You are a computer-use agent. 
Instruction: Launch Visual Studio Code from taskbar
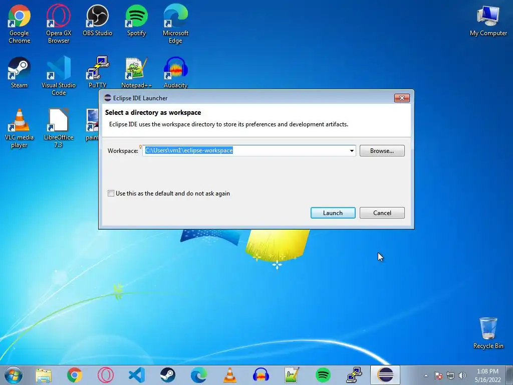click(x=137, y=375)
